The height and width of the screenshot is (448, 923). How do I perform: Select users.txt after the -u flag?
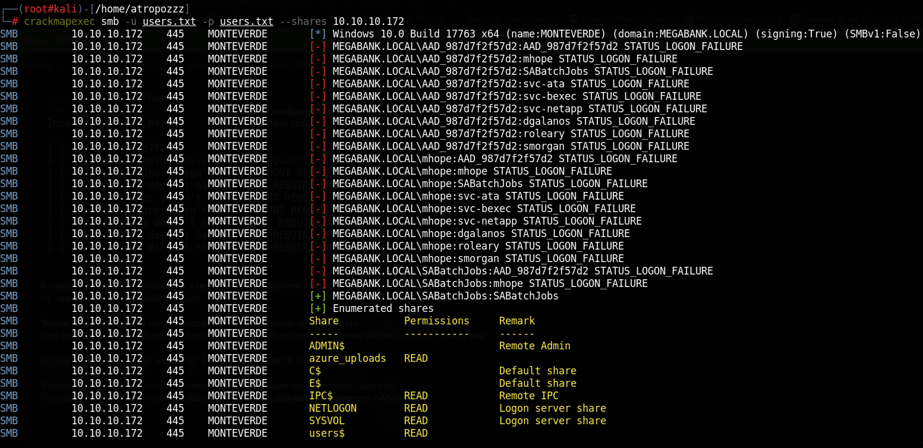pos(169,21)
